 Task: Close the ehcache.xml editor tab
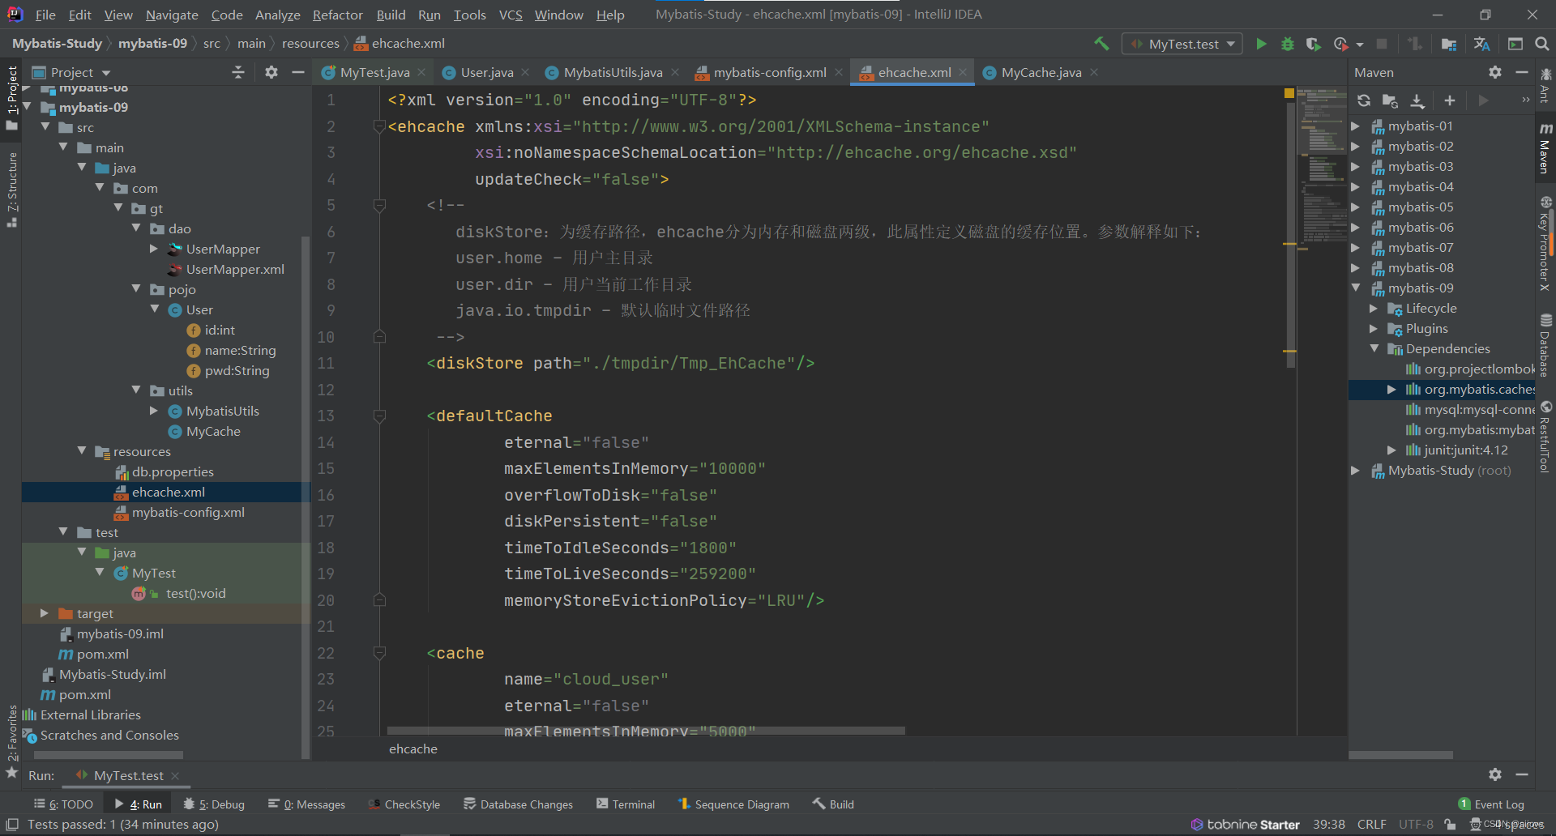(963, 72)
